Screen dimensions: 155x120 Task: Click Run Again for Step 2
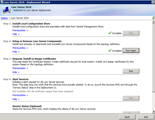point(131,50)
